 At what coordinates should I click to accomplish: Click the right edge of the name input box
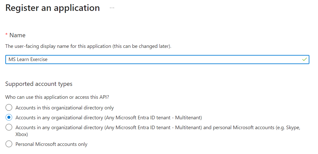click(309, 60)
